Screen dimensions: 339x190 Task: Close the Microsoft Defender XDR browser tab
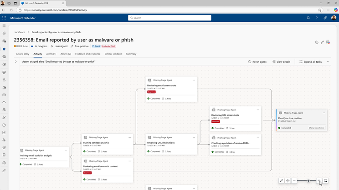point(63,3)
